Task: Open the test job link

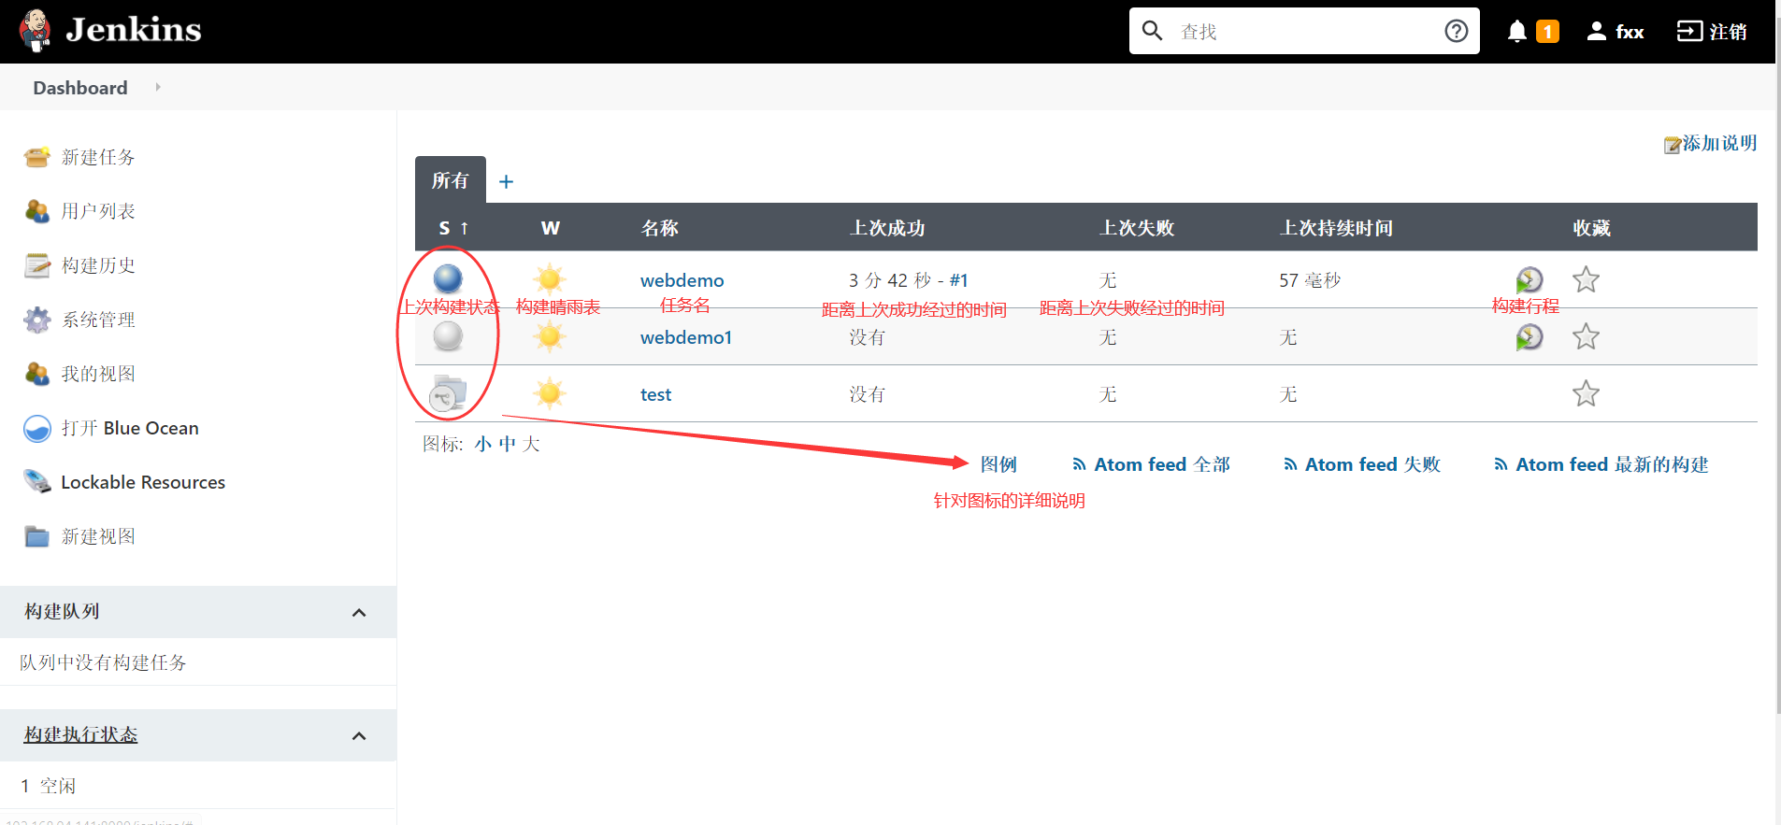Action: tap(655, 394)
